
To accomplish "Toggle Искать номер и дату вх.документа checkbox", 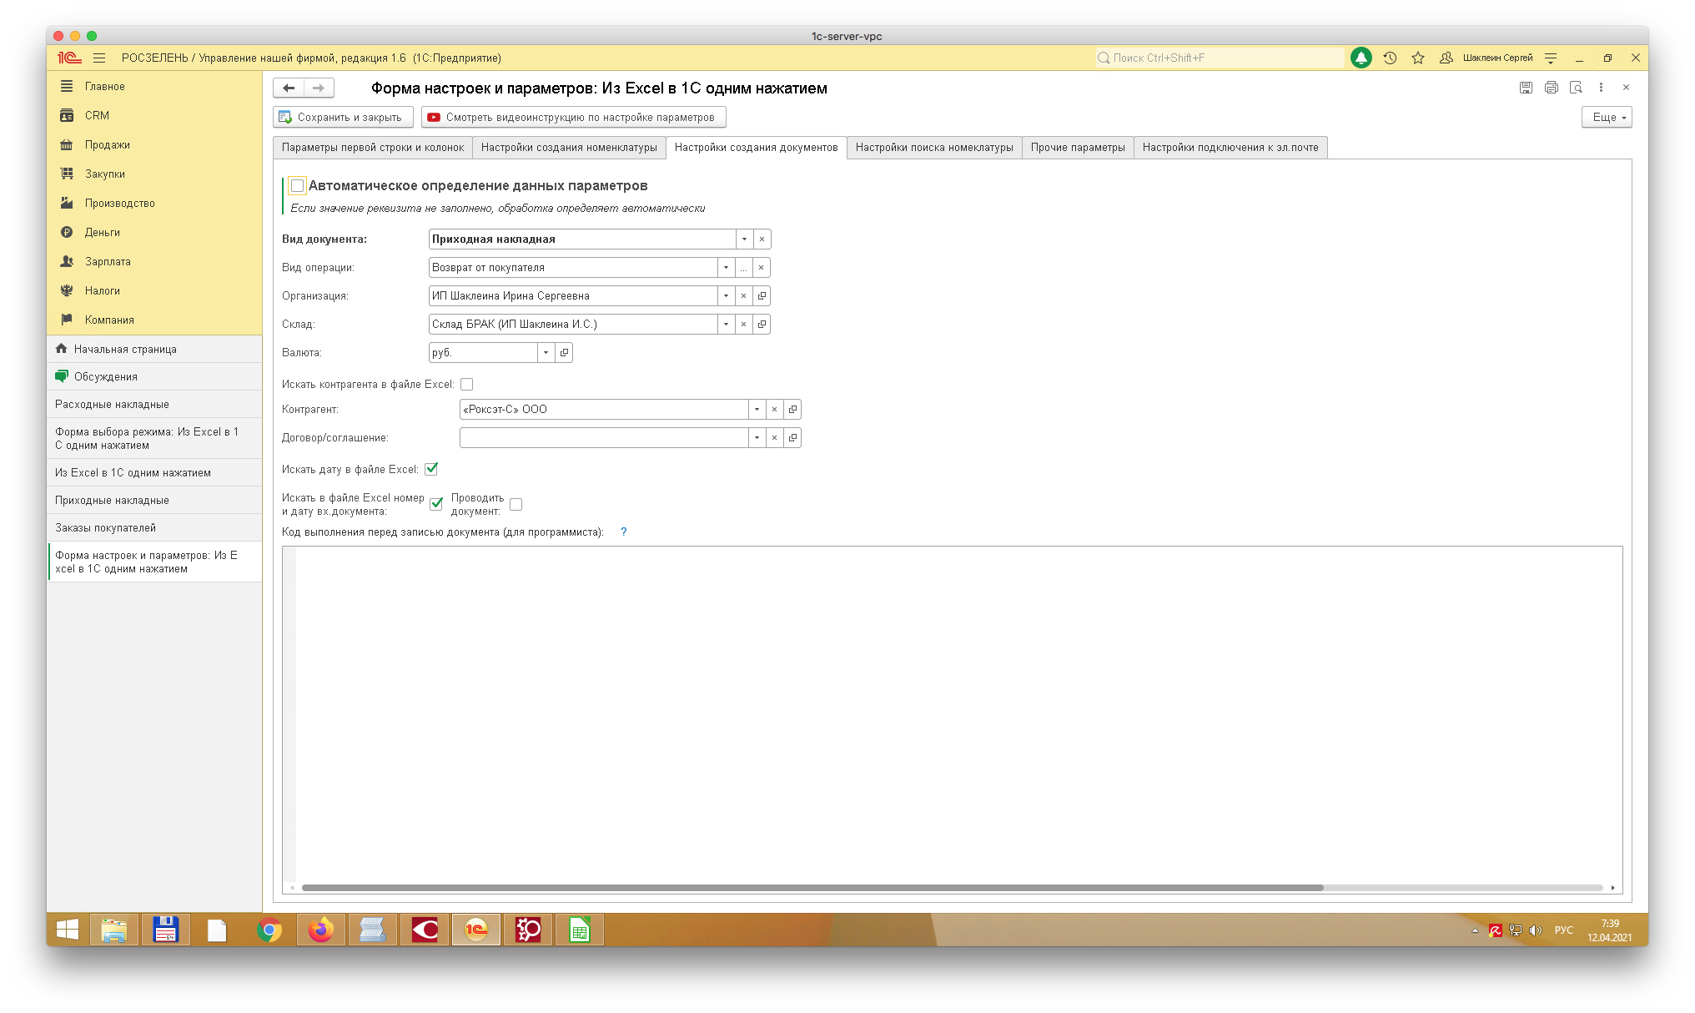I will pyautogui.click(x=436, y=504).
